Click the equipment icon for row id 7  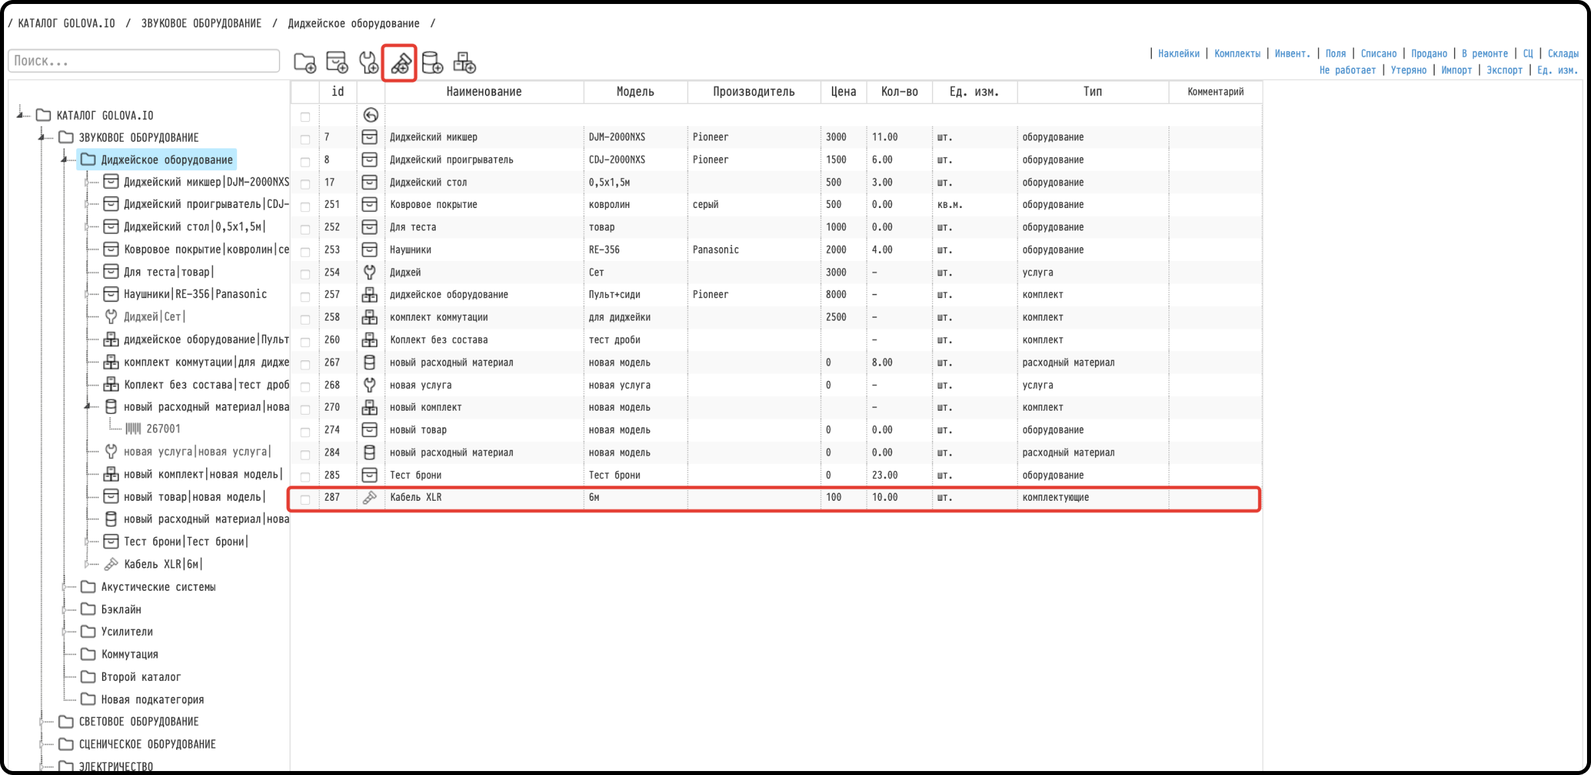[x=370, y=137]
